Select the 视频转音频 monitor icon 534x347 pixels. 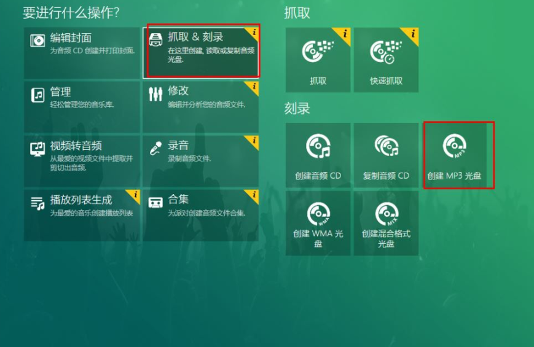click(x=37, y=149)
